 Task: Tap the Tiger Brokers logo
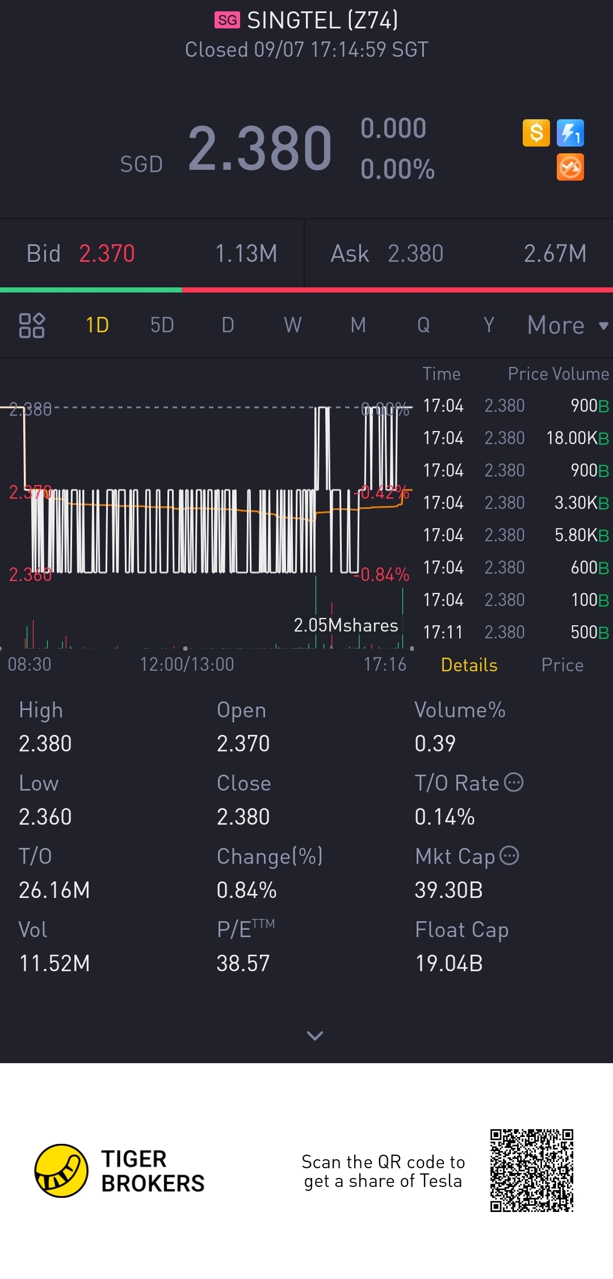[x=61, y=1171]
